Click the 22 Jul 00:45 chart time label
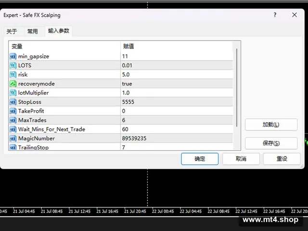 pos(163,211)
